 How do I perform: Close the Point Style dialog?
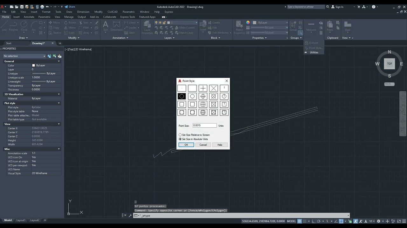226,81
